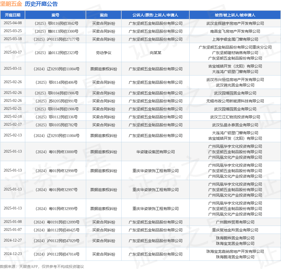Click 重庆华姿装饰工程有限公司 in the 32999号 row
The width and height of the screenshot is (281, 269).
coord(155,209)
